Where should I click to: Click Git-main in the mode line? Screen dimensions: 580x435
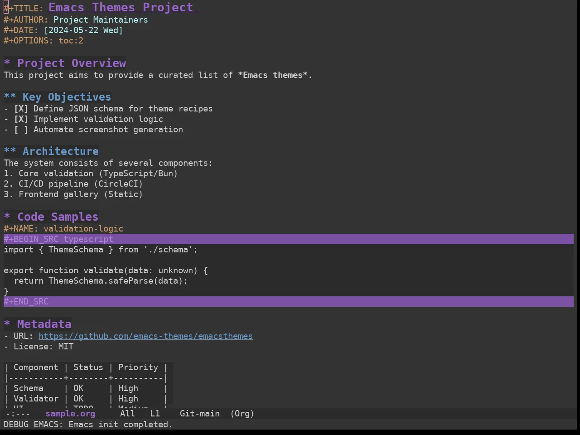tap(200, 414)
